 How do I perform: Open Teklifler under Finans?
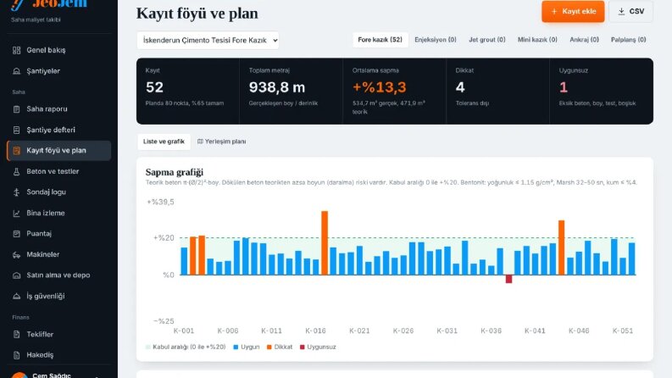point(58,334)
